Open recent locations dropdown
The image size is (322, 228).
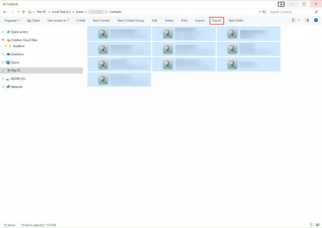coord(18,12)
